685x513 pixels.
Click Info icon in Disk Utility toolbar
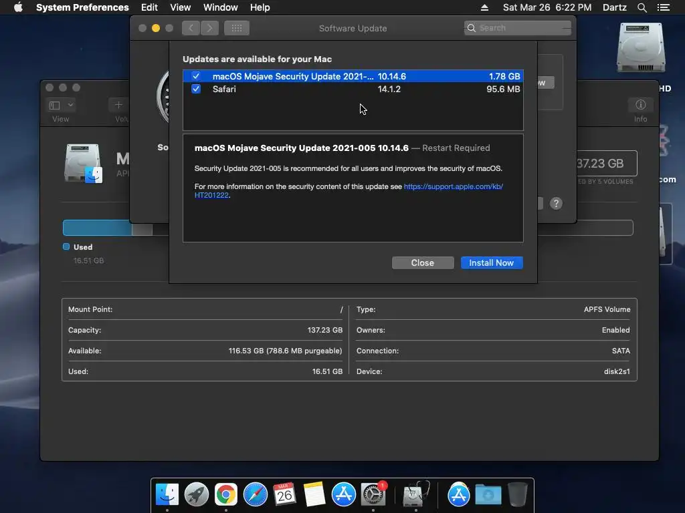(x=640, y=105)
